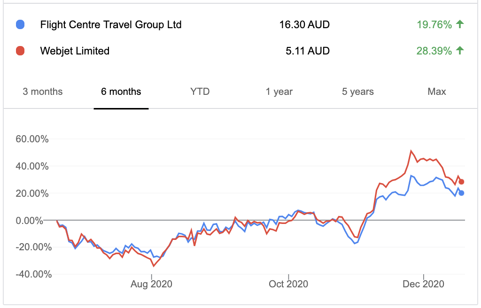Open Webjet Limited stock name
The width and height of the screenshot is (481, 308).
click(75, 51)
